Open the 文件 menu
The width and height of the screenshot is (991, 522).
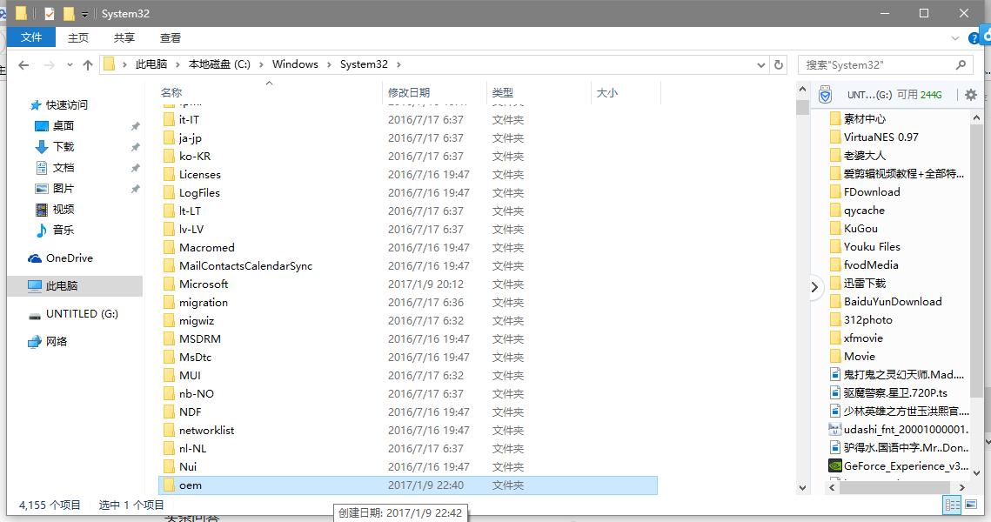[31, 37]
